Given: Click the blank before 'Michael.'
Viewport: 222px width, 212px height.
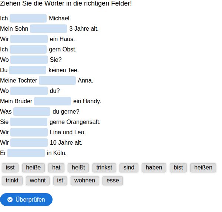Looking at the screenshot, I should (28, 18).
